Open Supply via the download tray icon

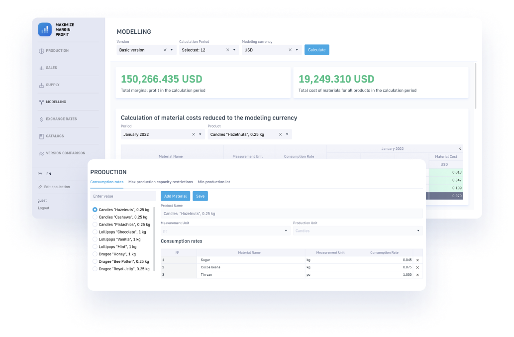[x=41, y=85]
